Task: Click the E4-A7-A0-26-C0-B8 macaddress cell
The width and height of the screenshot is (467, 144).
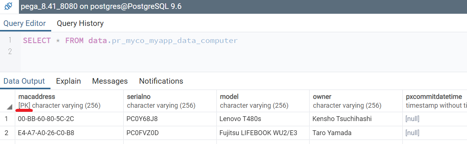Action: (69, 133)
